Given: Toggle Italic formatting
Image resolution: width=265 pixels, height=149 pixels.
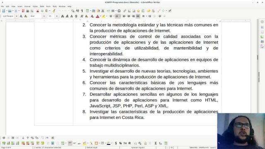Looking at the screenshot, I should 67,16.
